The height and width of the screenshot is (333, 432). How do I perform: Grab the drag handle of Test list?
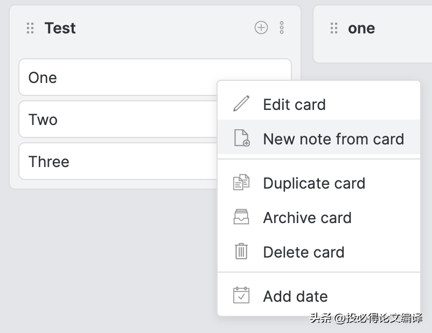[x=30, y=28]
